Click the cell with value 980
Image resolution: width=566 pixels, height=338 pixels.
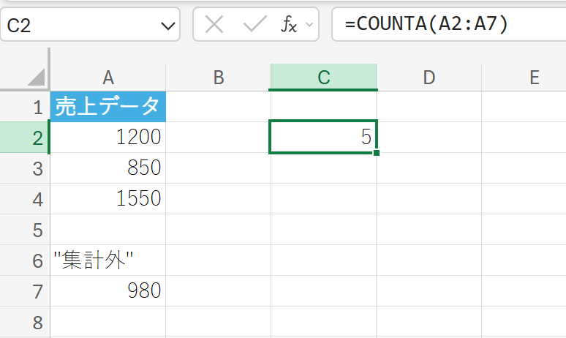pos(108,291)
